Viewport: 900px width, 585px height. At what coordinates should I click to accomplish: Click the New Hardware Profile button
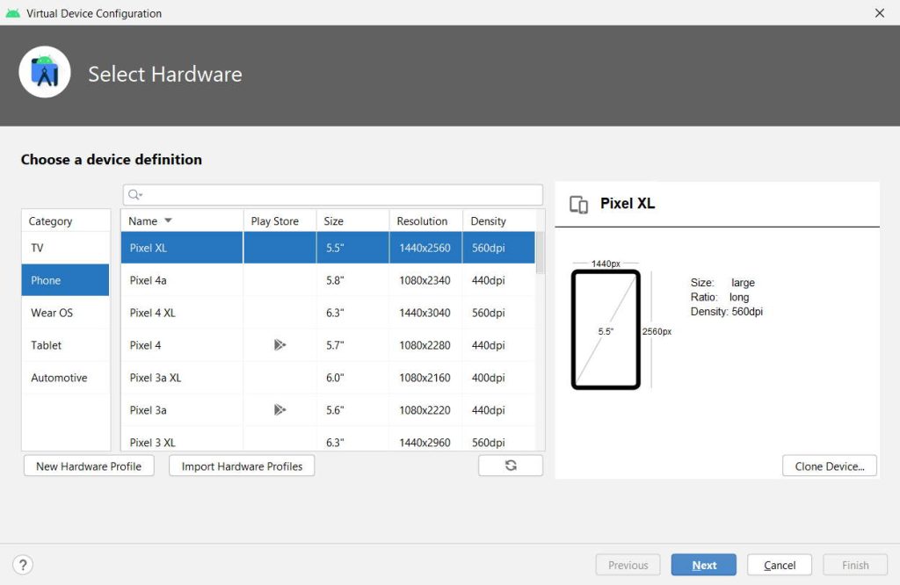coord(88,466)
